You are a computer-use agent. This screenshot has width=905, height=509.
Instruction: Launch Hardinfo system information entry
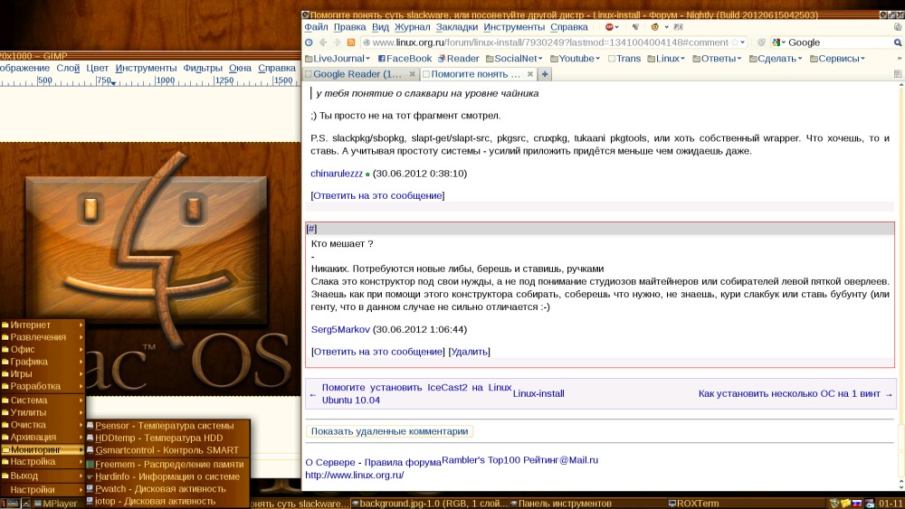[x=168, y=476]
